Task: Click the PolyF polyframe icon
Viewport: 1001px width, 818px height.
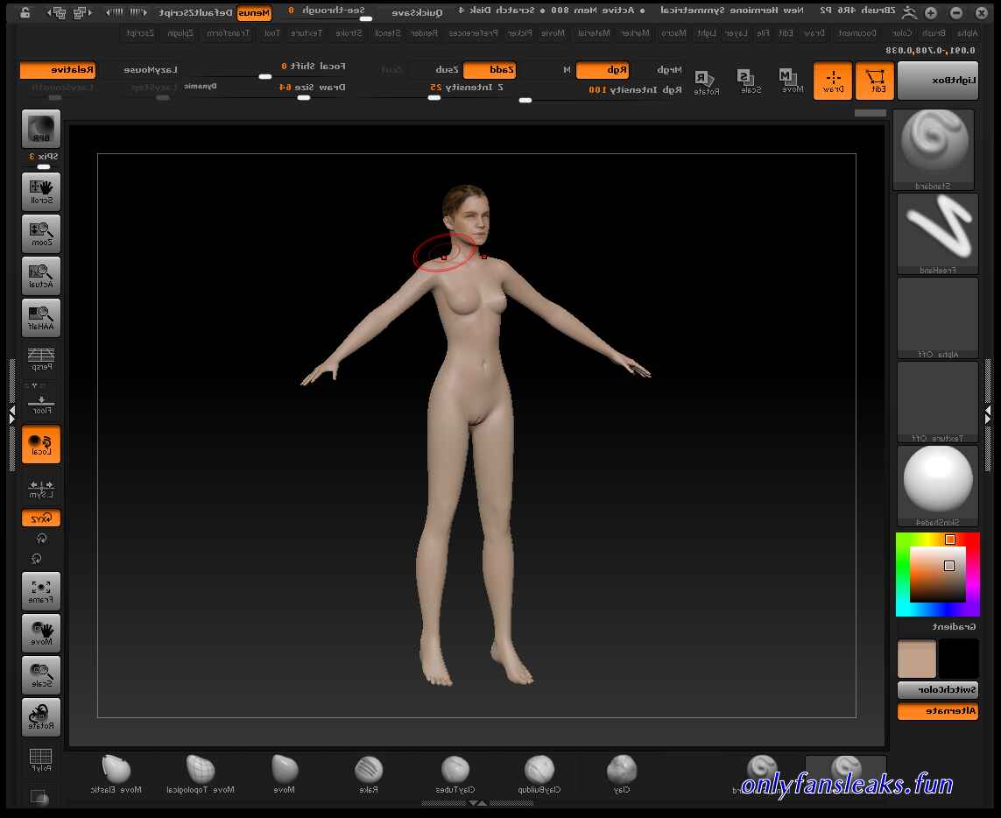Action: [x=41, y=760]
